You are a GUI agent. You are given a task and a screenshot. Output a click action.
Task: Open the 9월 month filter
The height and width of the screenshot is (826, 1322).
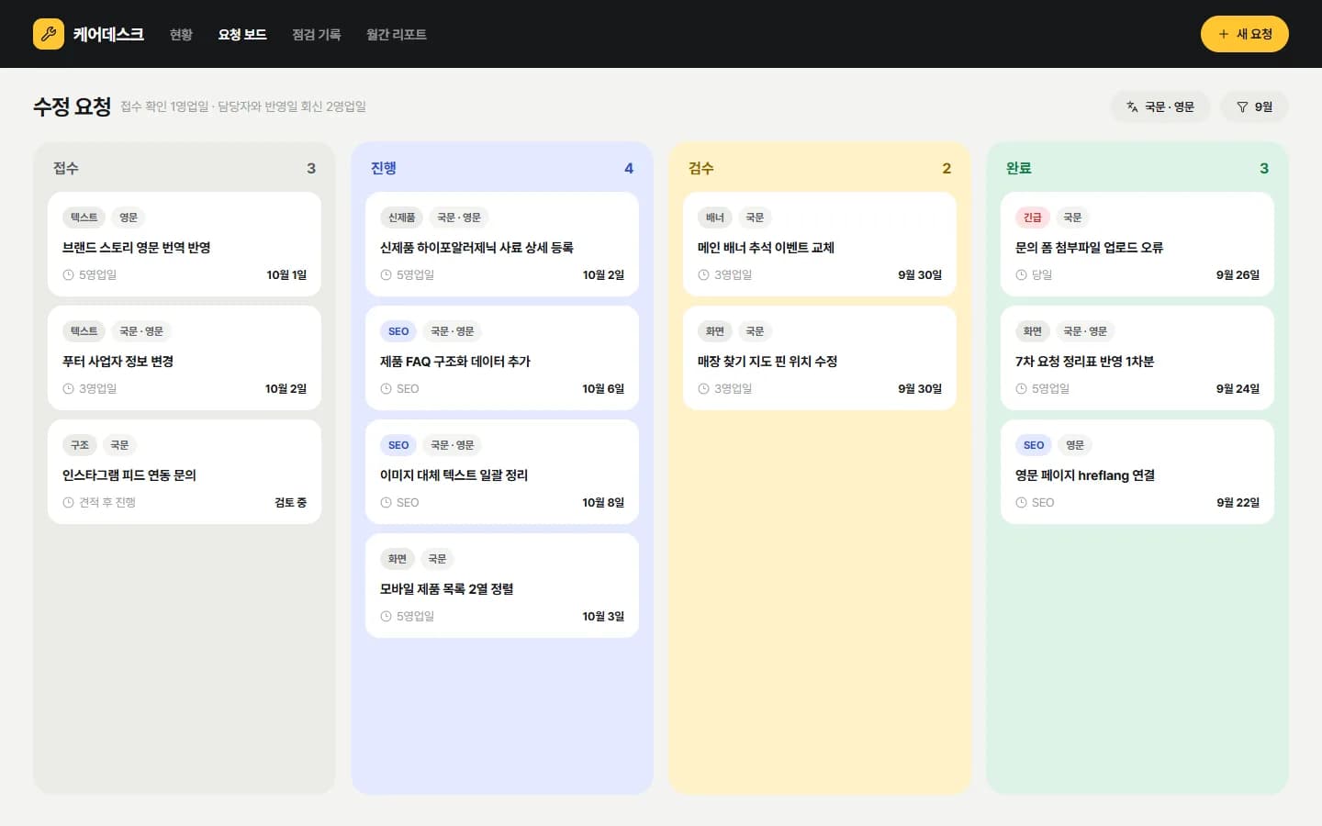pos(1254,106)
